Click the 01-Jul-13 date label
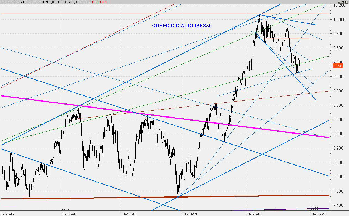 point(190,214)
